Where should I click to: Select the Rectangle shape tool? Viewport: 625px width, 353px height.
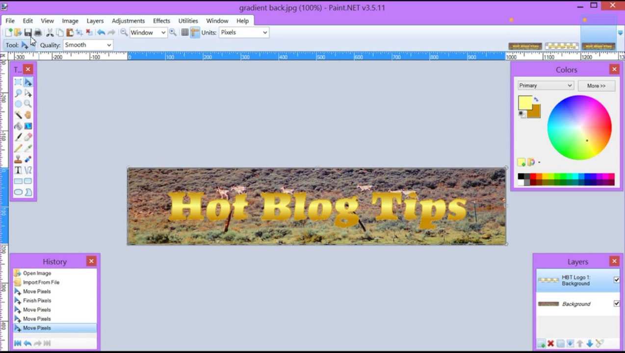pyautogui.click(x=18, y=181)
